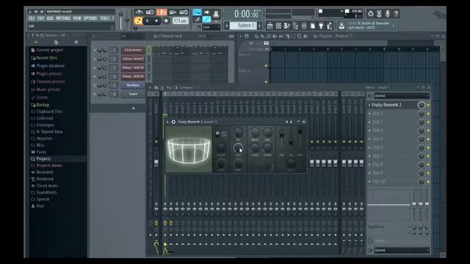
Task: Expand Channel presets folder
Action: pos(51,81)
